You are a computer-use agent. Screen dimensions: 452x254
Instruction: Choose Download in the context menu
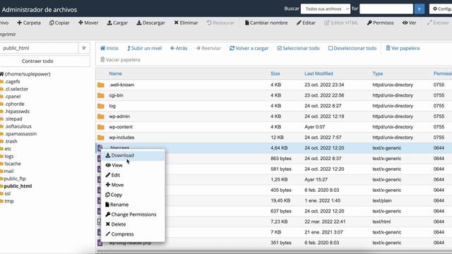133,155
